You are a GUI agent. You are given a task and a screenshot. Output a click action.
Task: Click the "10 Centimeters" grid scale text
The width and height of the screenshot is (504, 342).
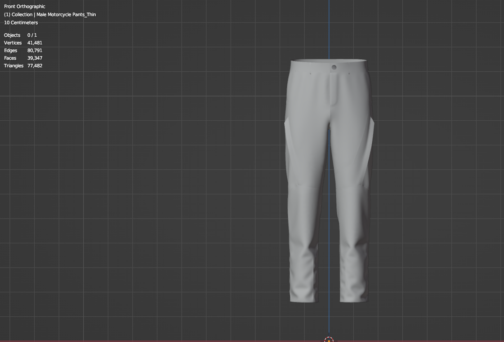(21, 22)
